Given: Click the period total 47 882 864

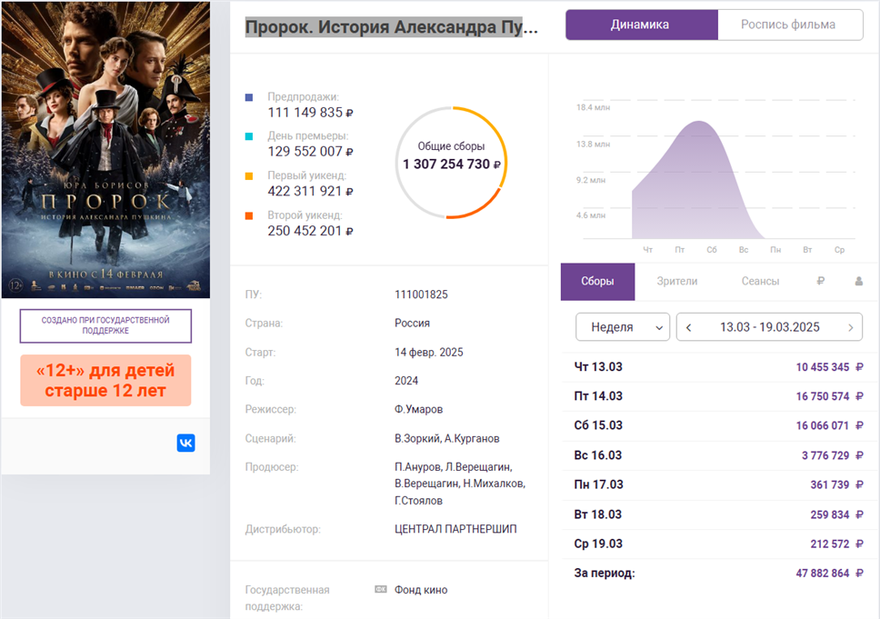Looking at the screenshot, I should click(822, 573).
